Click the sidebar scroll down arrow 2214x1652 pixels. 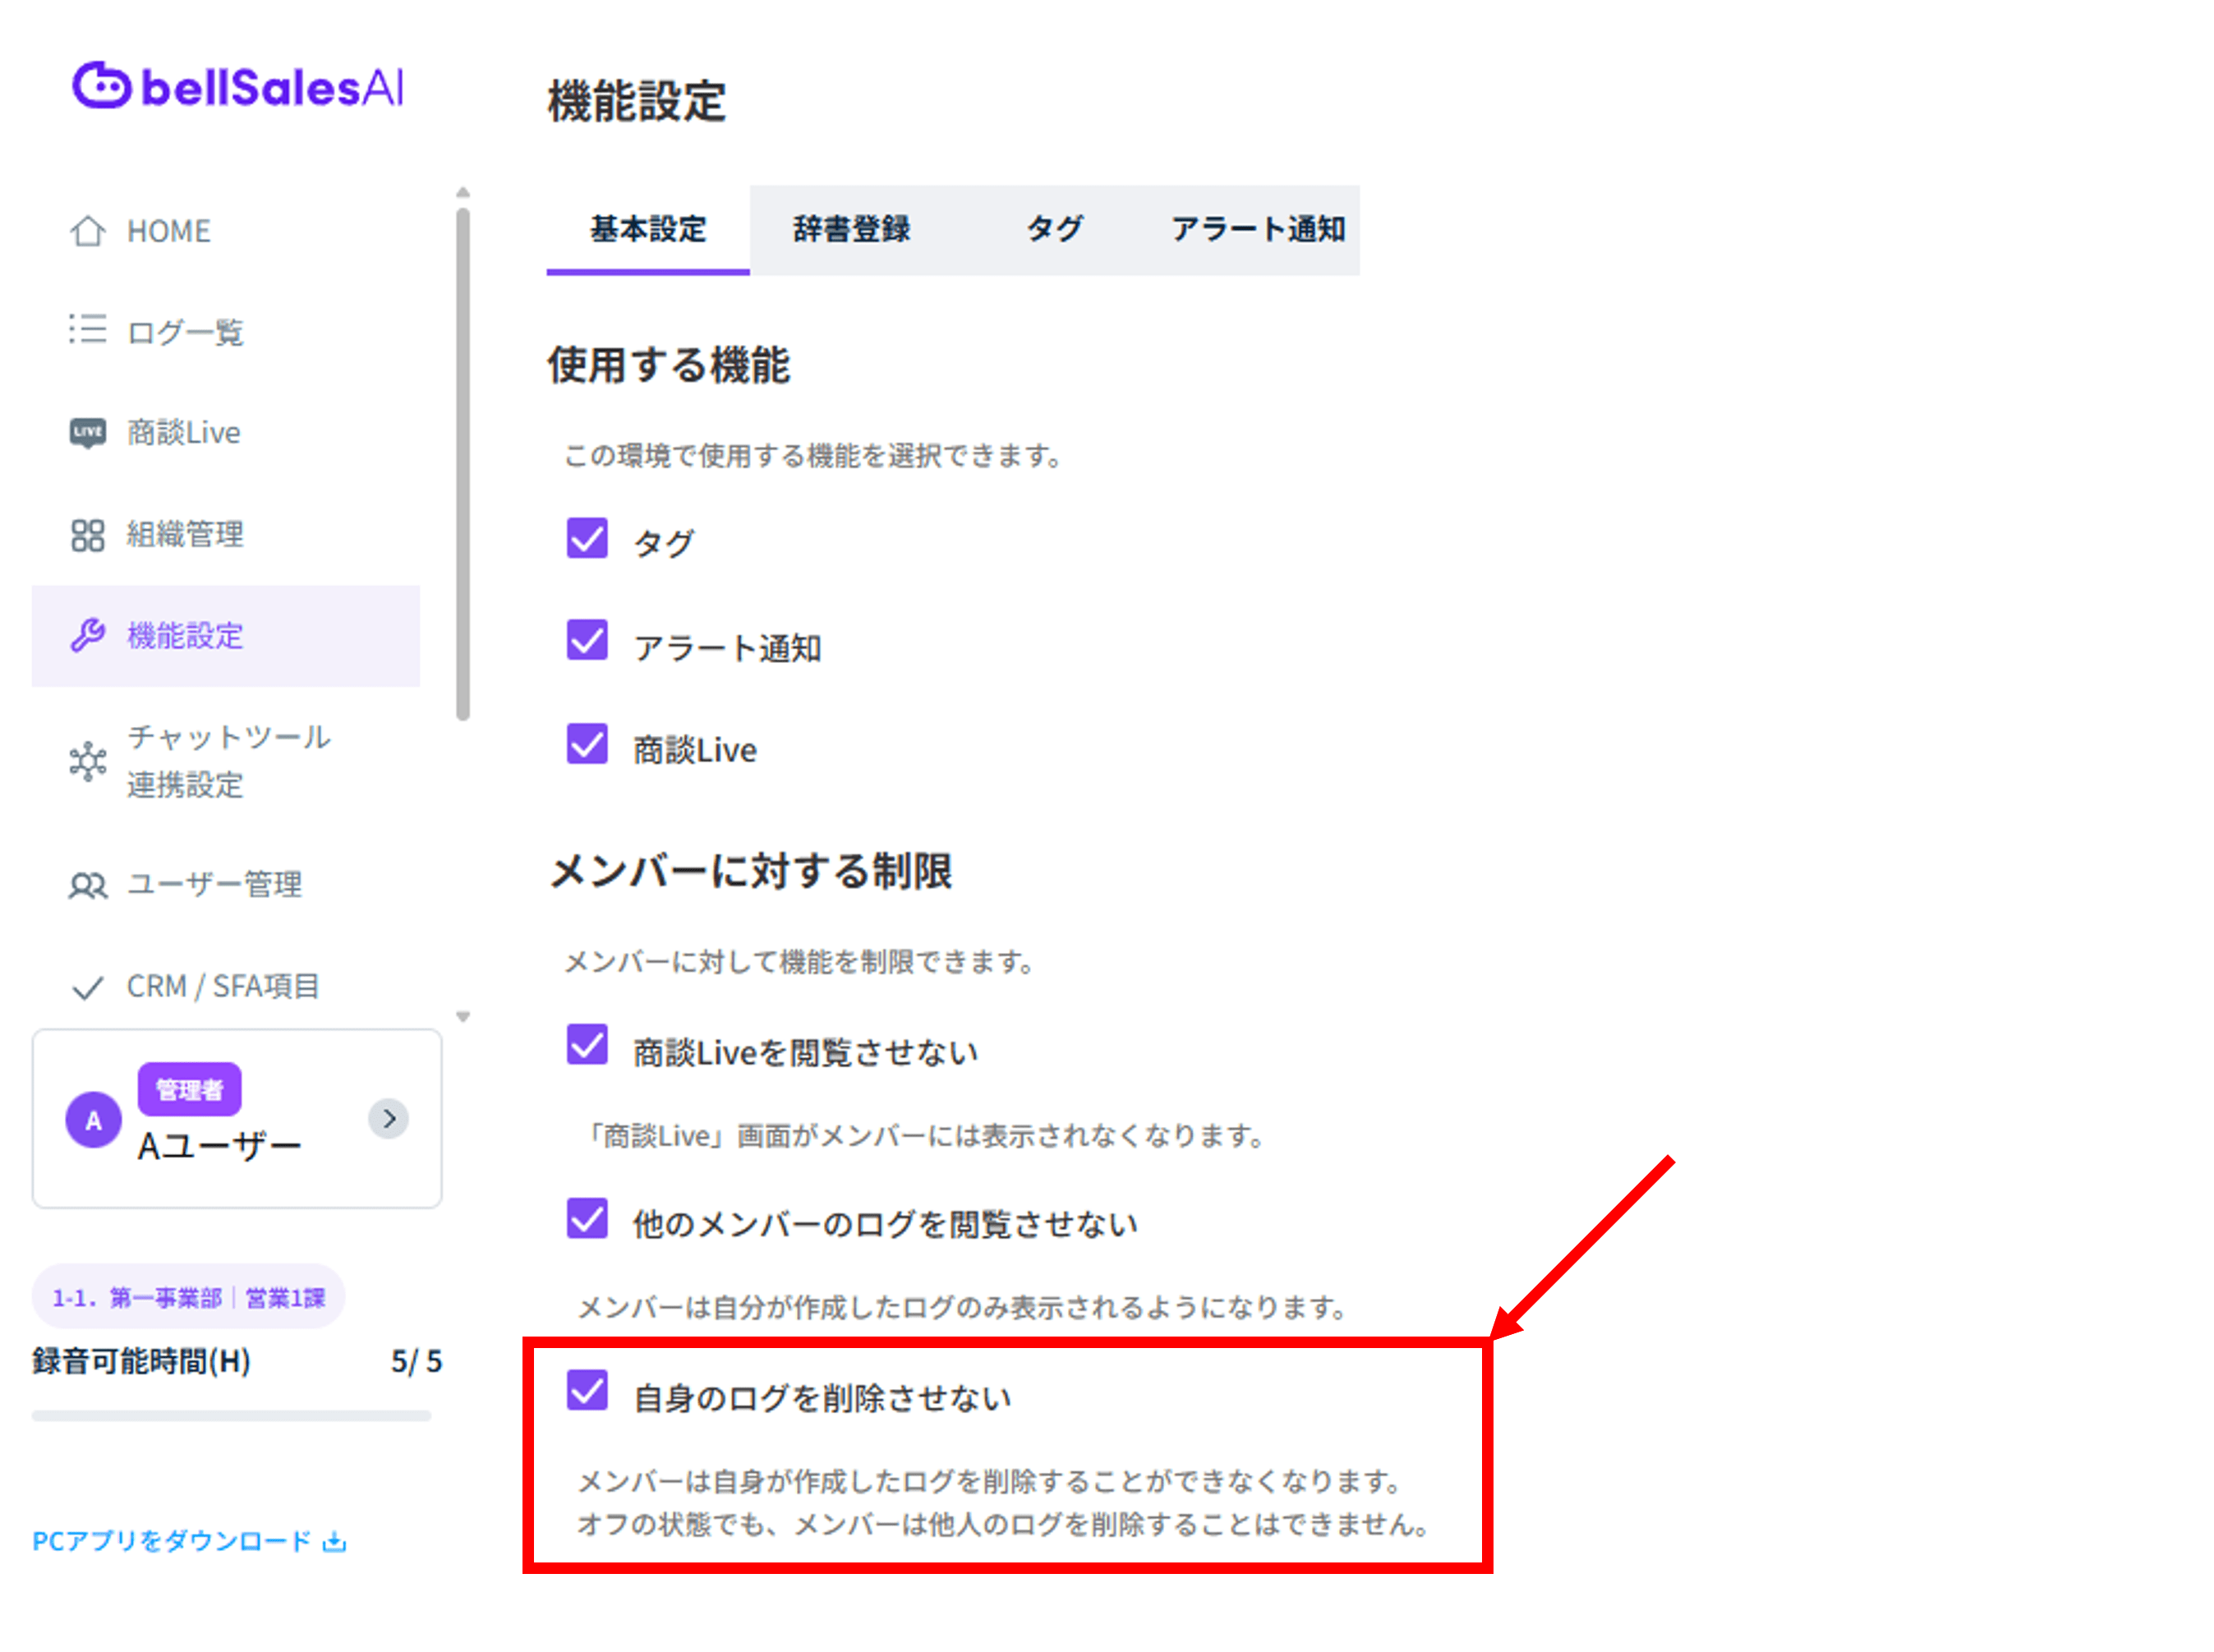(x=462, y=1017)
